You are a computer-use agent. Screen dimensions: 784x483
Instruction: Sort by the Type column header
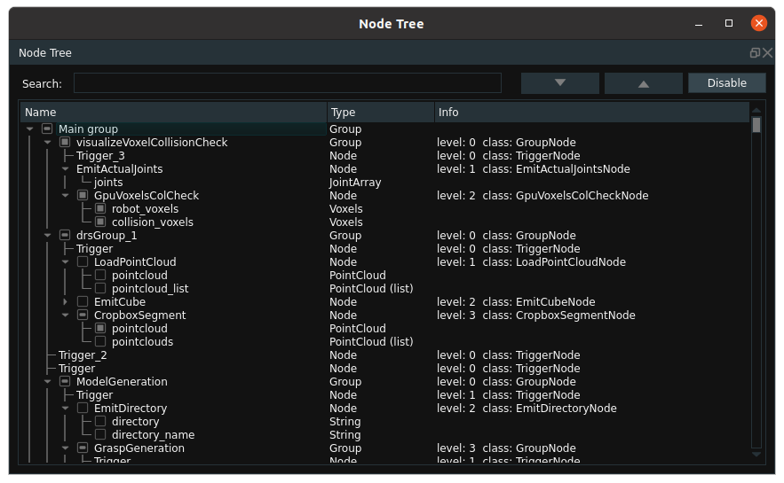tap(381, 113)
